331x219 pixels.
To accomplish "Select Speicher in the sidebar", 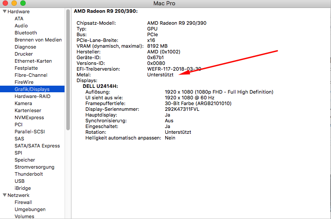I will pos(25,160).
